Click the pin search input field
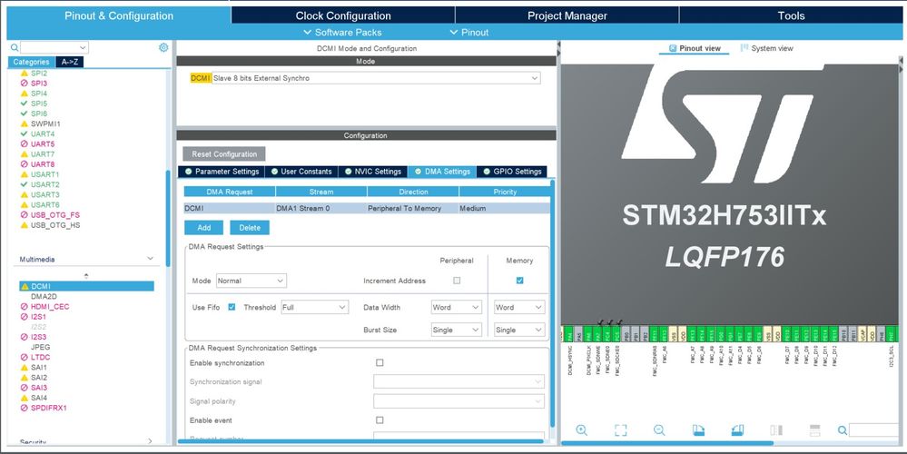907x454 pixels. click(x=873, y=429)
